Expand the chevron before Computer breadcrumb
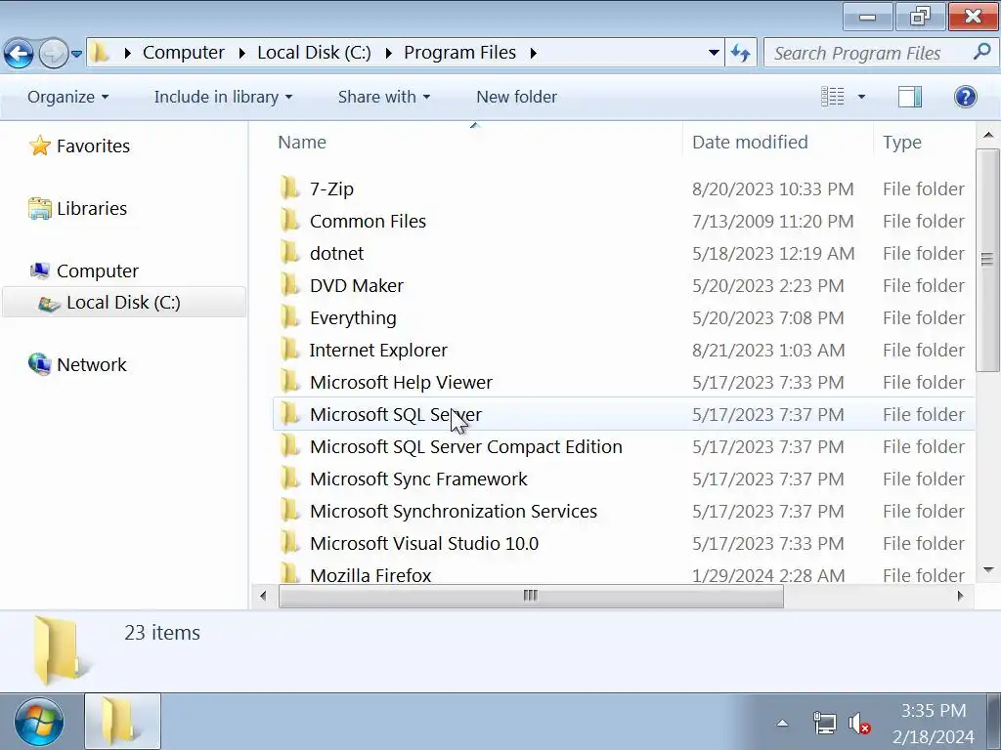The width and height of the screenshot is (1001, 750). (128, 53)
